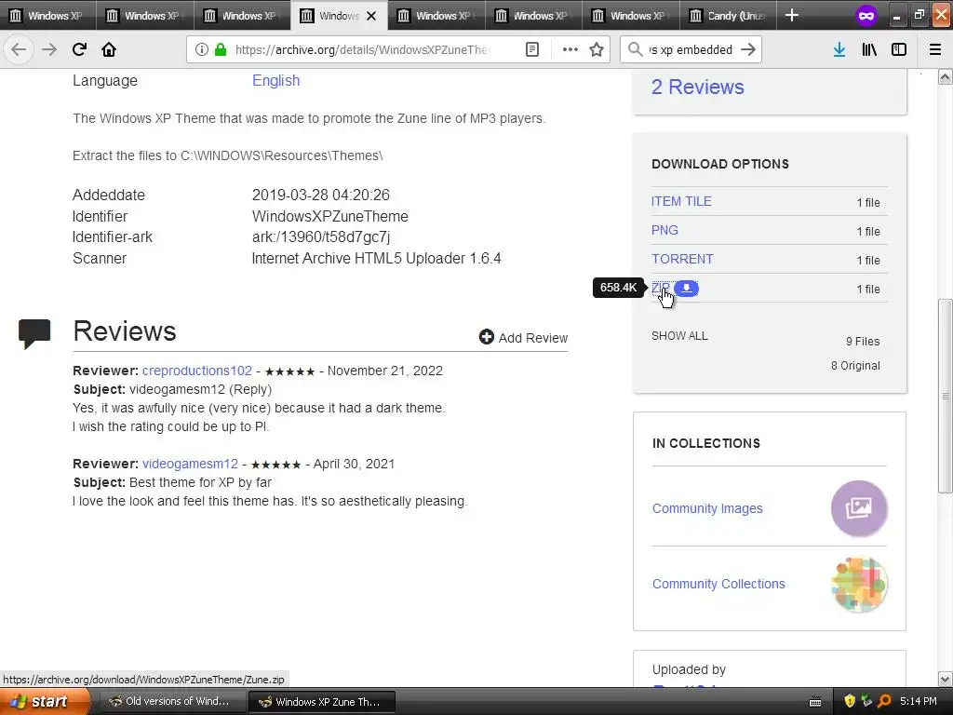Open the browser library icon
The width and height of the screenshot is (953, 715).
(869, 49)
